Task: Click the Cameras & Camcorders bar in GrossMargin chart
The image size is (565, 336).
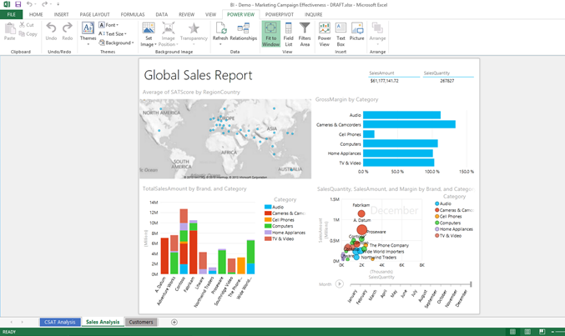Action: click(x=409, y=124)
